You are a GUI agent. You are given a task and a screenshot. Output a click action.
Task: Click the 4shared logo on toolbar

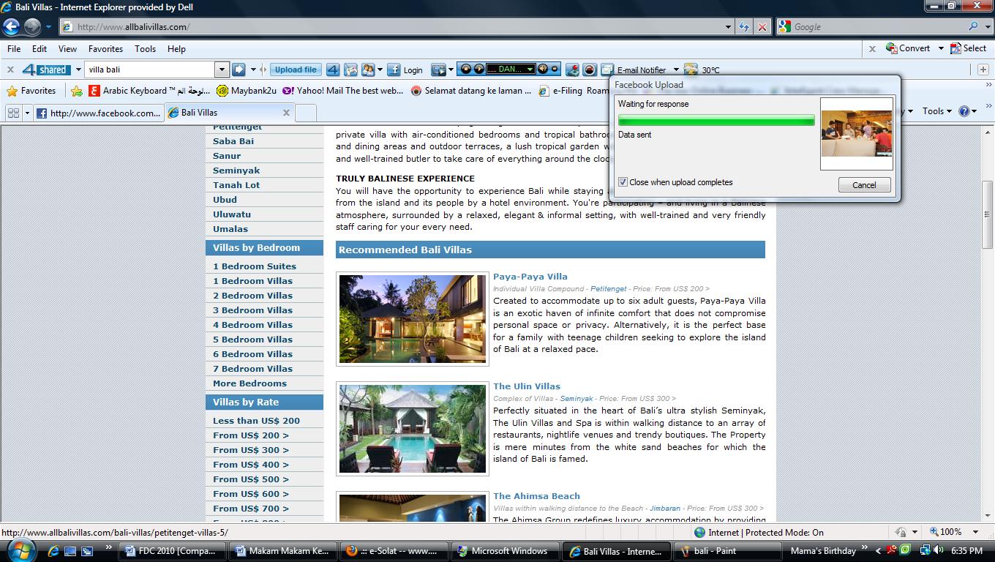click(46, 70)
